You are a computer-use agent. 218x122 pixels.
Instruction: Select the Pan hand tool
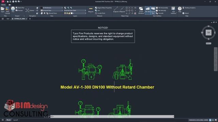[x=37, y=8]
